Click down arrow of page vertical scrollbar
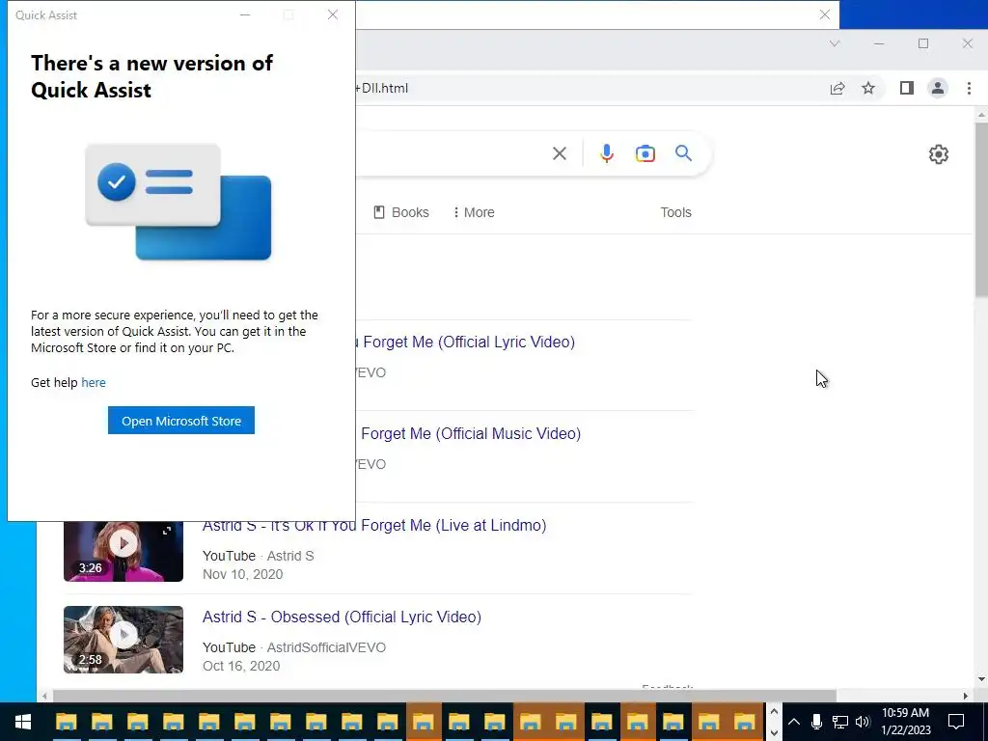 pyautogui.click(x=981, y=680)
